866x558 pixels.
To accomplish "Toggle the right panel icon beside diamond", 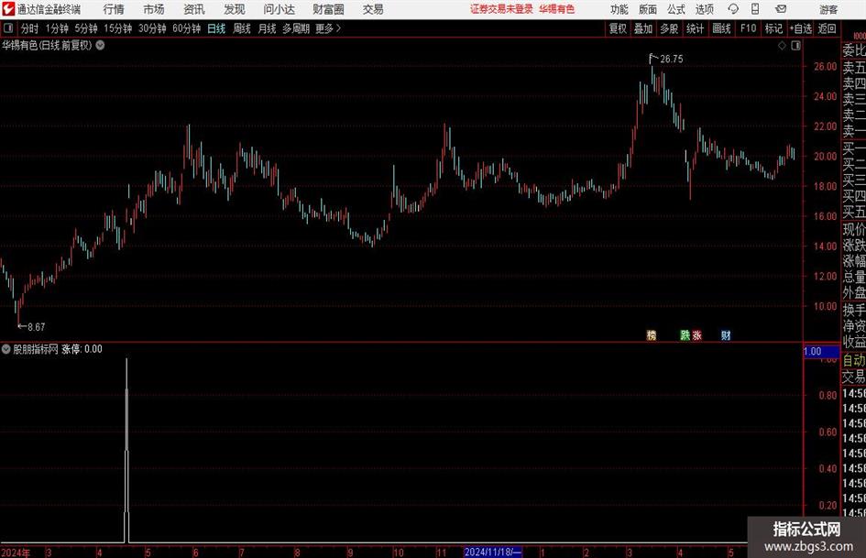I will tap(795, 46).
